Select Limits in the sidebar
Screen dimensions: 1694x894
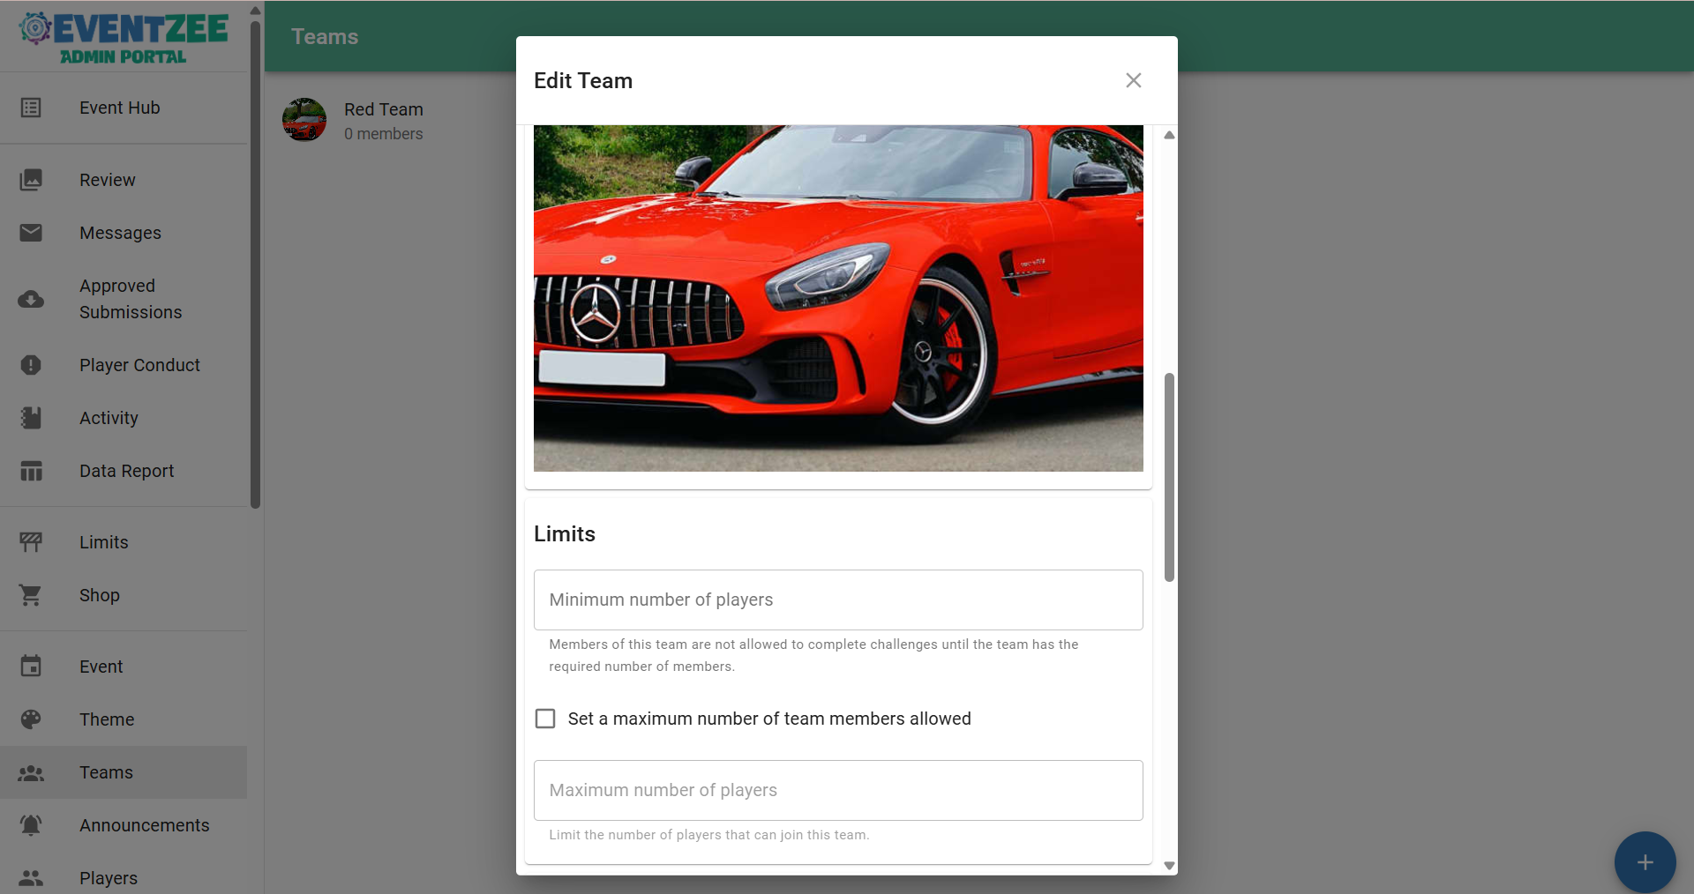pos(124,542)
